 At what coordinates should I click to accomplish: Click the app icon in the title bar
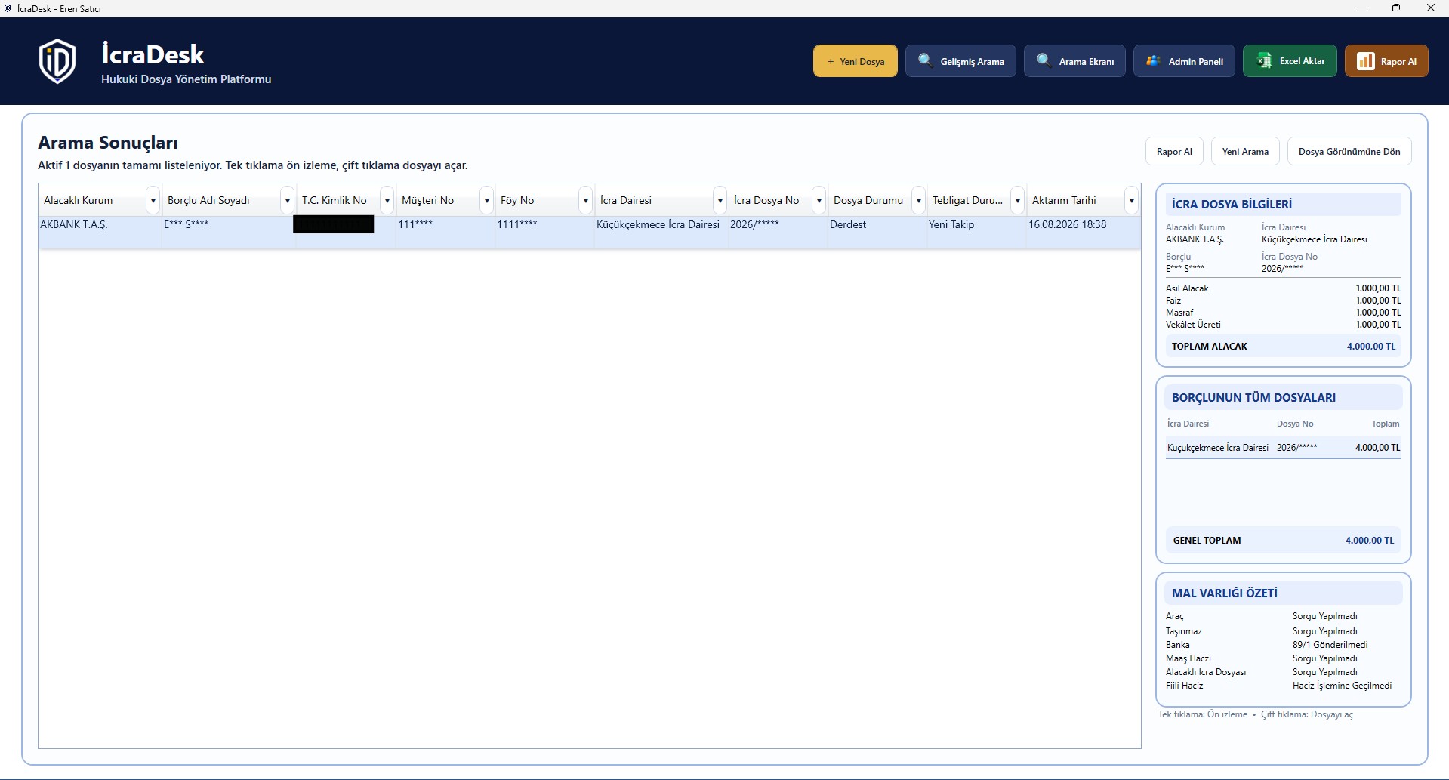pyautogui.click(x=8, y=8)
